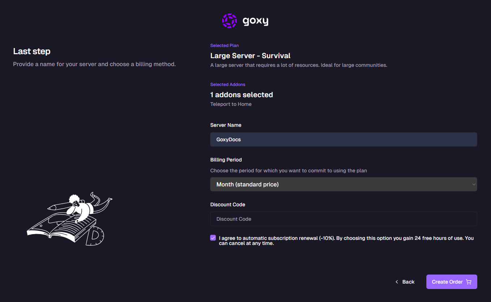Click the 'Large Server - Survival' plan title

tap(250, 56)
